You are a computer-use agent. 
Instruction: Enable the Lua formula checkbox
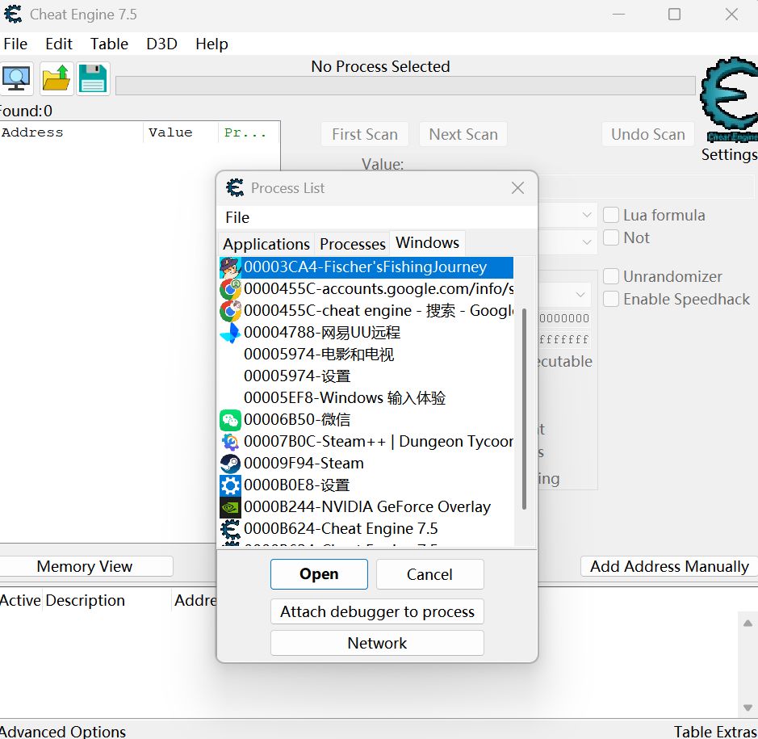(x=611, y=215)
